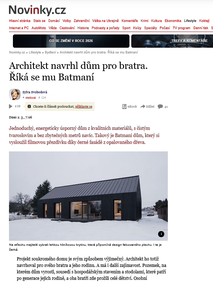The image size is (213, 282).
Task: Open the TV program menu link
Action: tap(181, 28)
